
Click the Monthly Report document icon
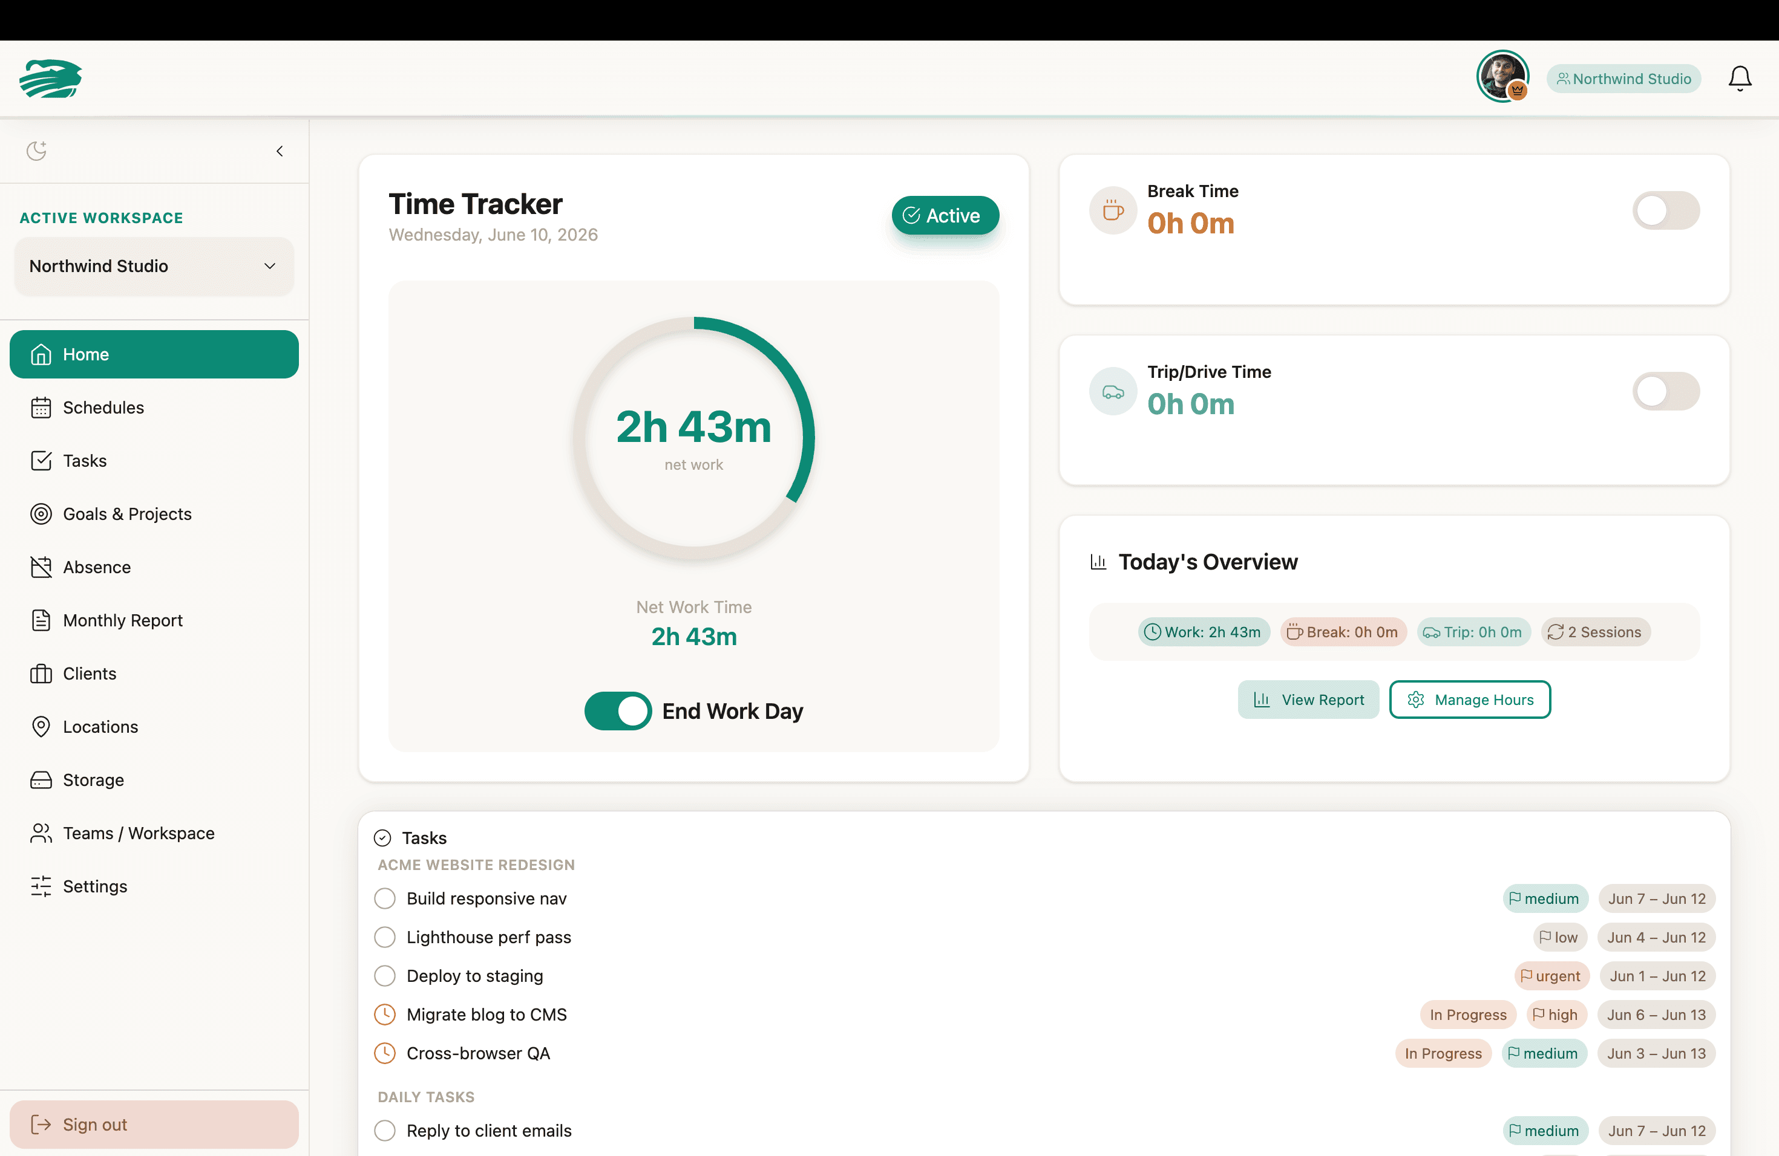tap(41, 620)
